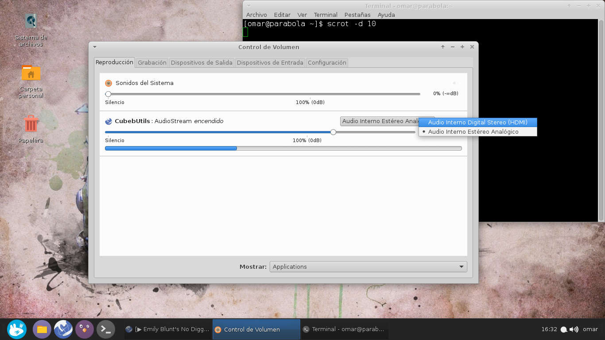Open the Whisker applications menu in the panel
The height and width of the screenshot is (340, 605).
click(17, 329)
